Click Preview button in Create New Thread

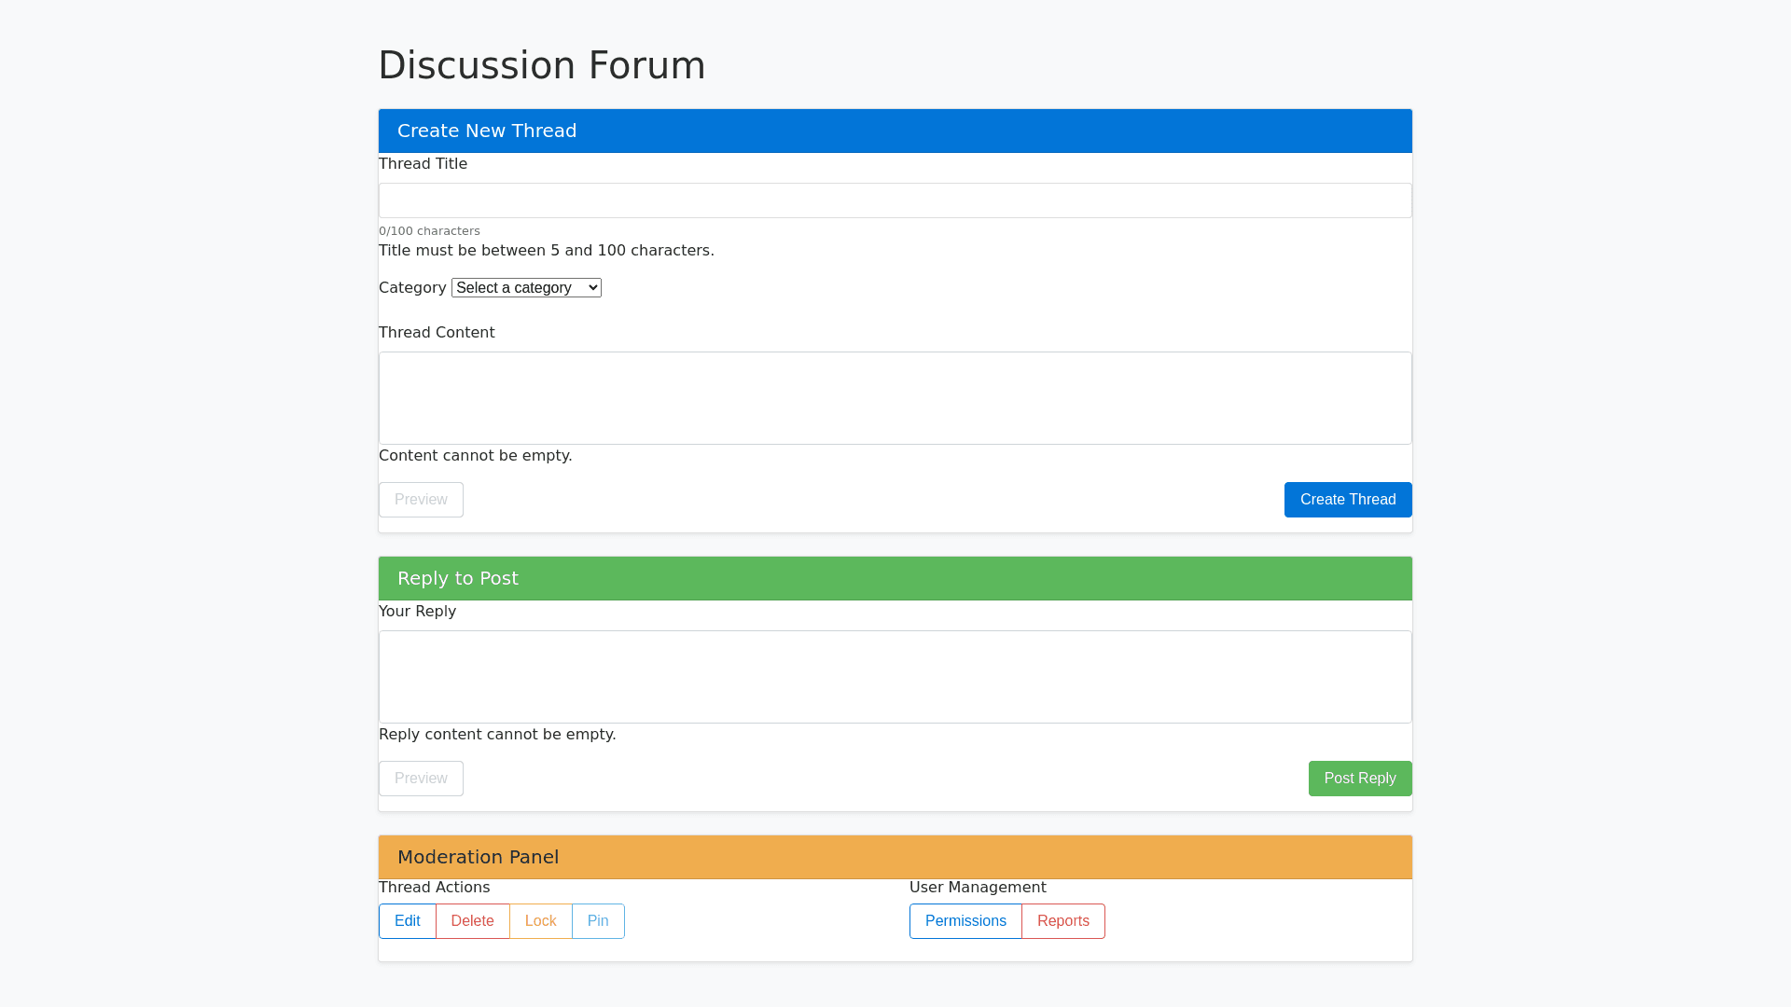click(421, 500)
